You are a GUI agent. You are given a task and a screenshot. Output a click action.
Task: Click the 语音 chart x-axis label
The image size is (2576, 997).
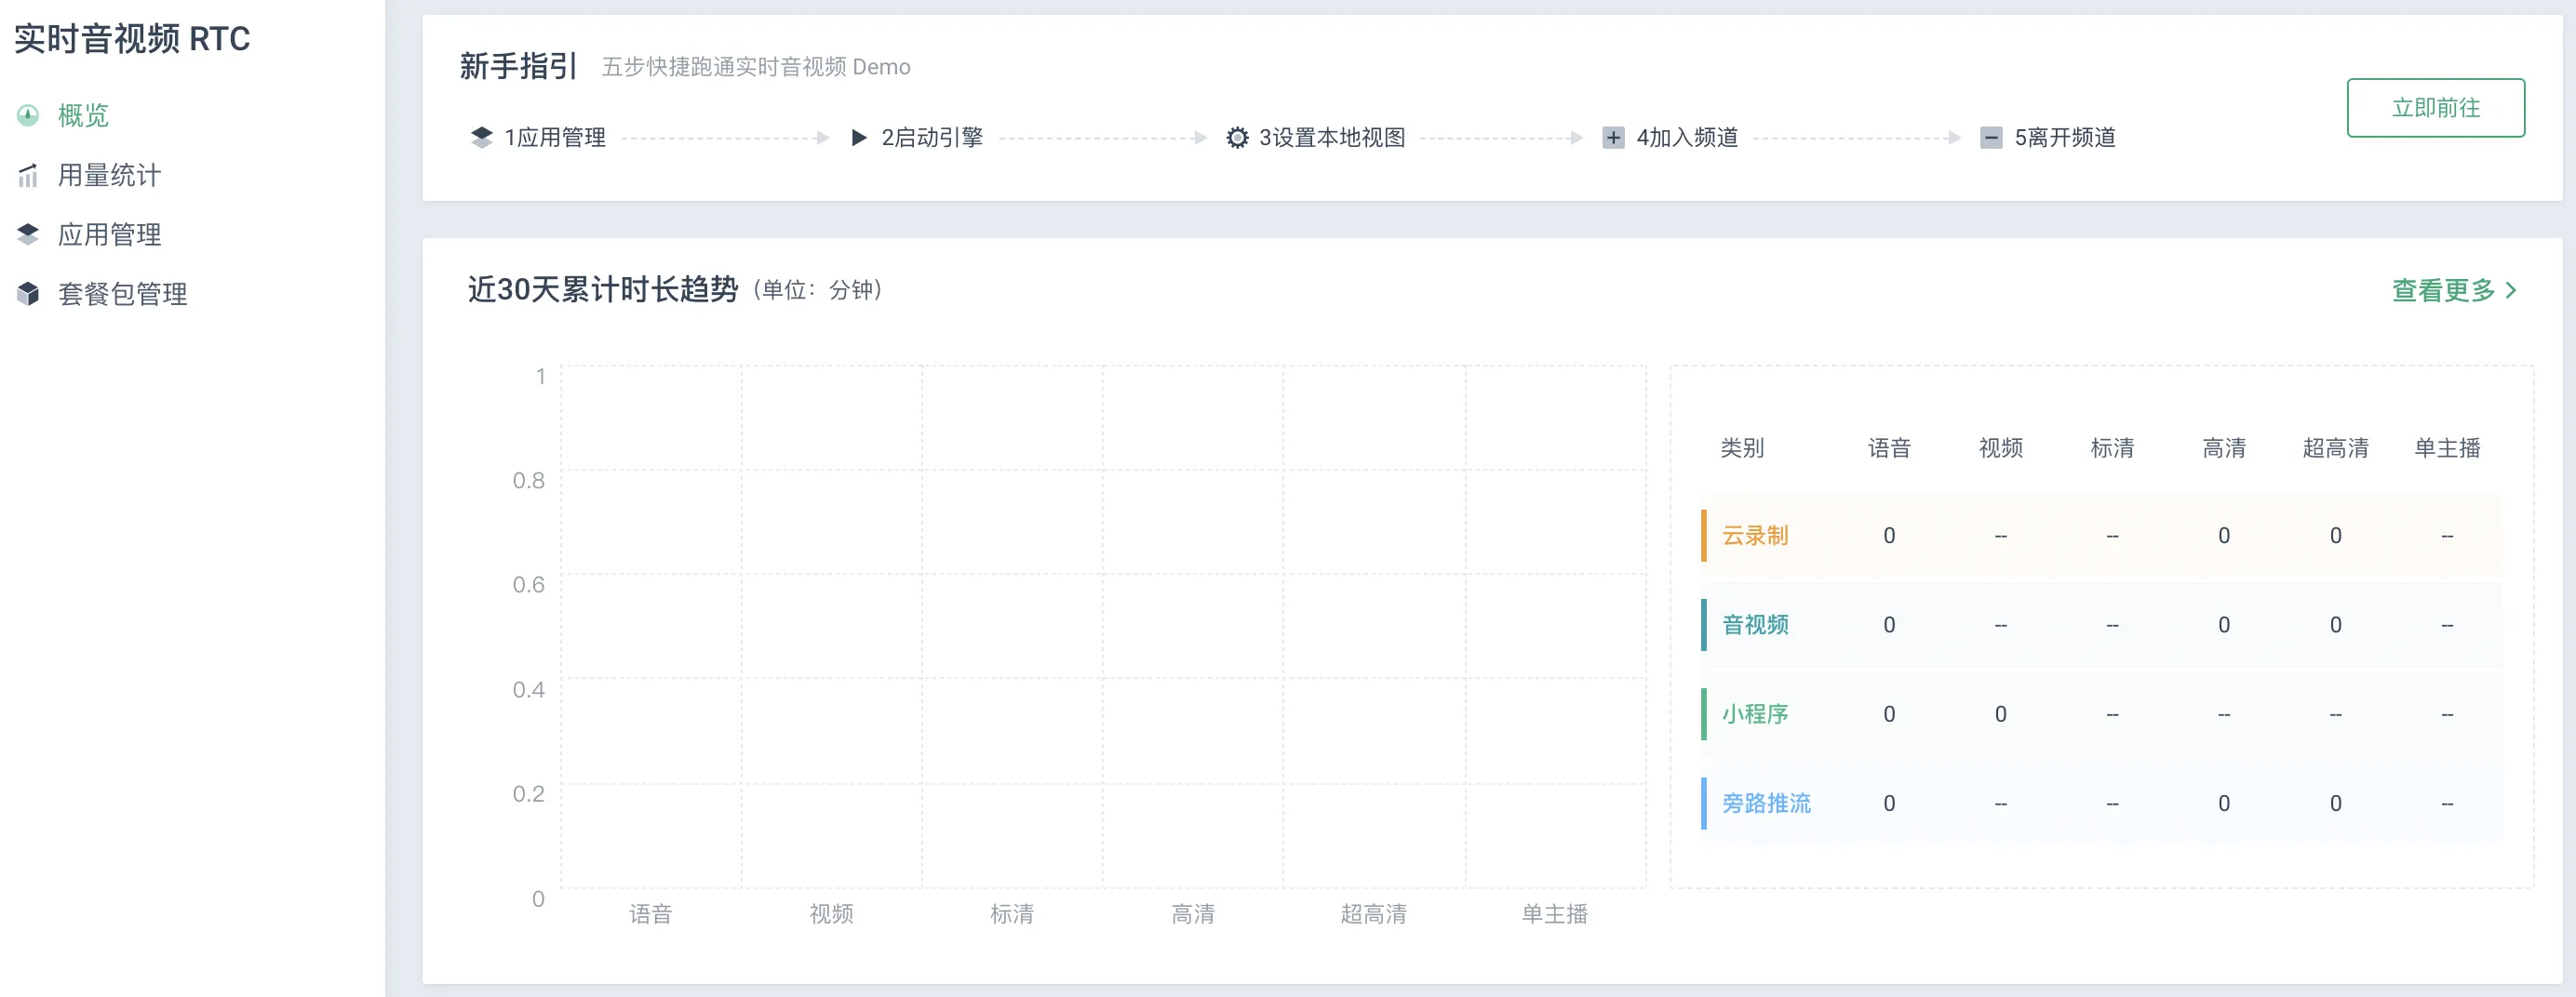650,914
